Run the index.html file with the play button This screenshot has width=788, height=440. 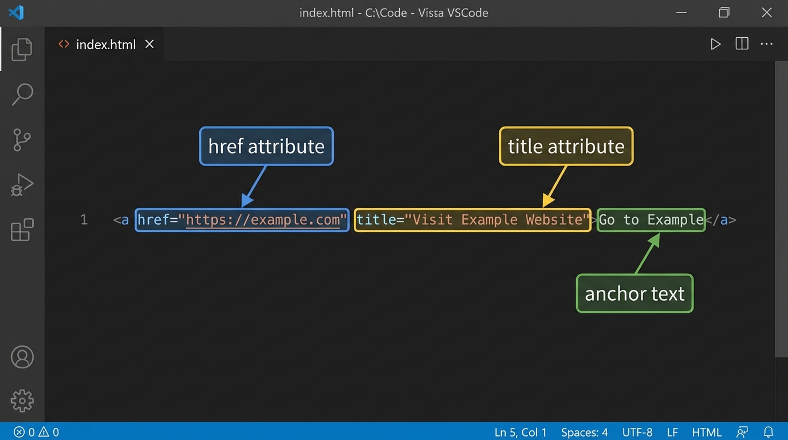point(715,44)
